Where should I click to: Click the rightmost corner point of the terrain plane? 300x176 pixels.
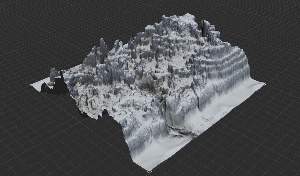(265, 85)
